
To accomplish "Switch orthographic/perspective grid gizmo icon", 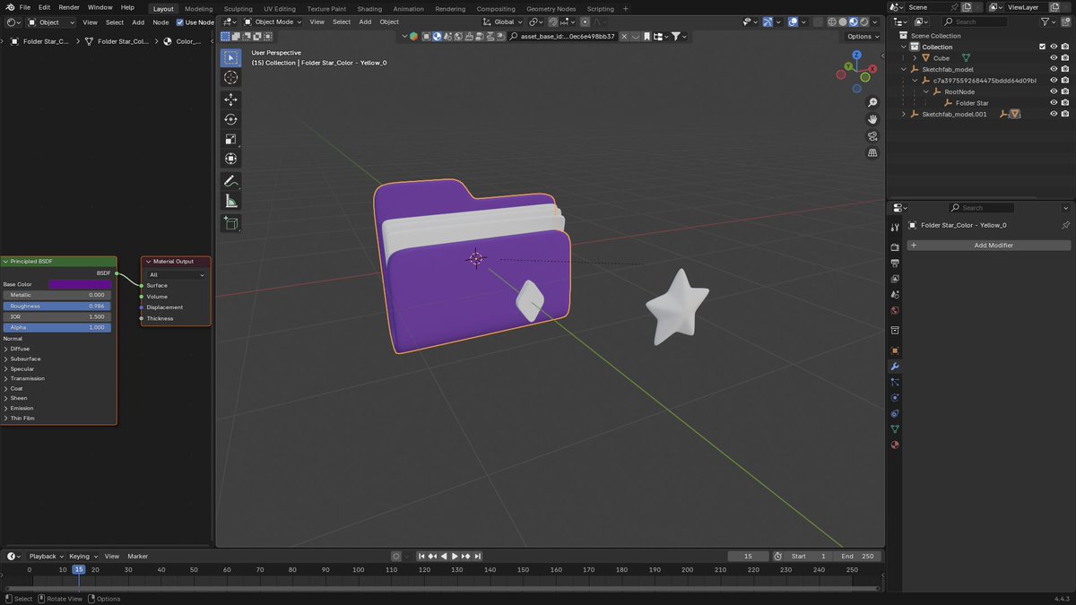I will 872,153.
